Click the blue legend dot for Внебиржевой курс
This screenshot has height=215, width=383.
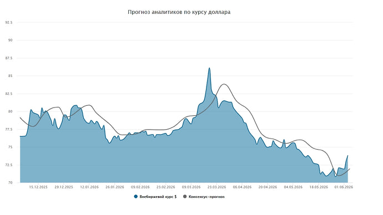click(x=136, y=197)
